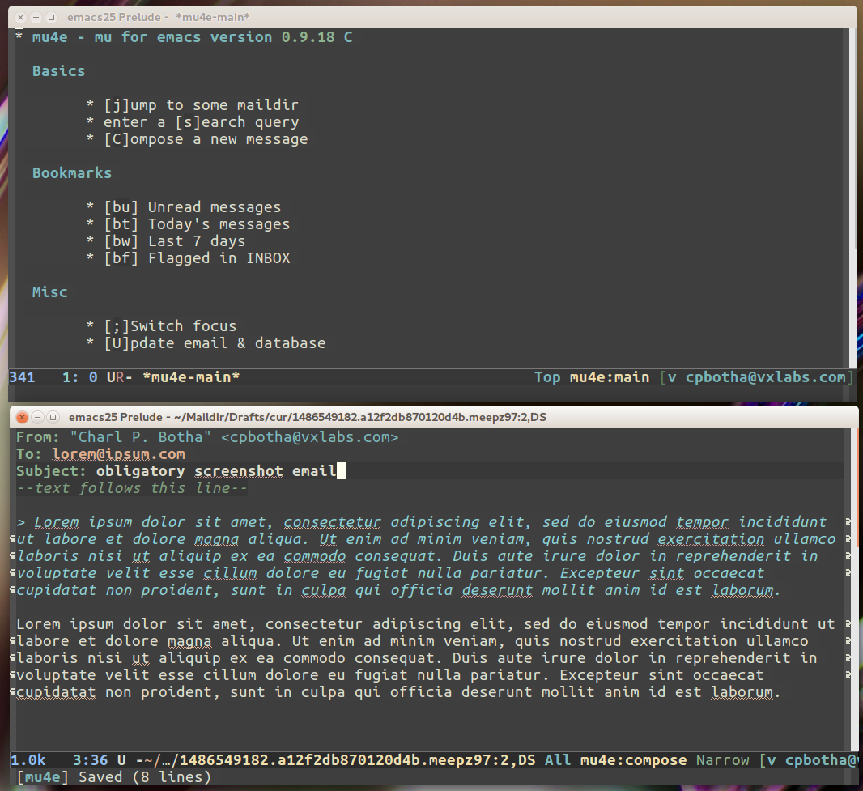Viewport: 863px width, 791px height.
Task: Click the All position indicator in compose mode line
Action: point(558,760)
